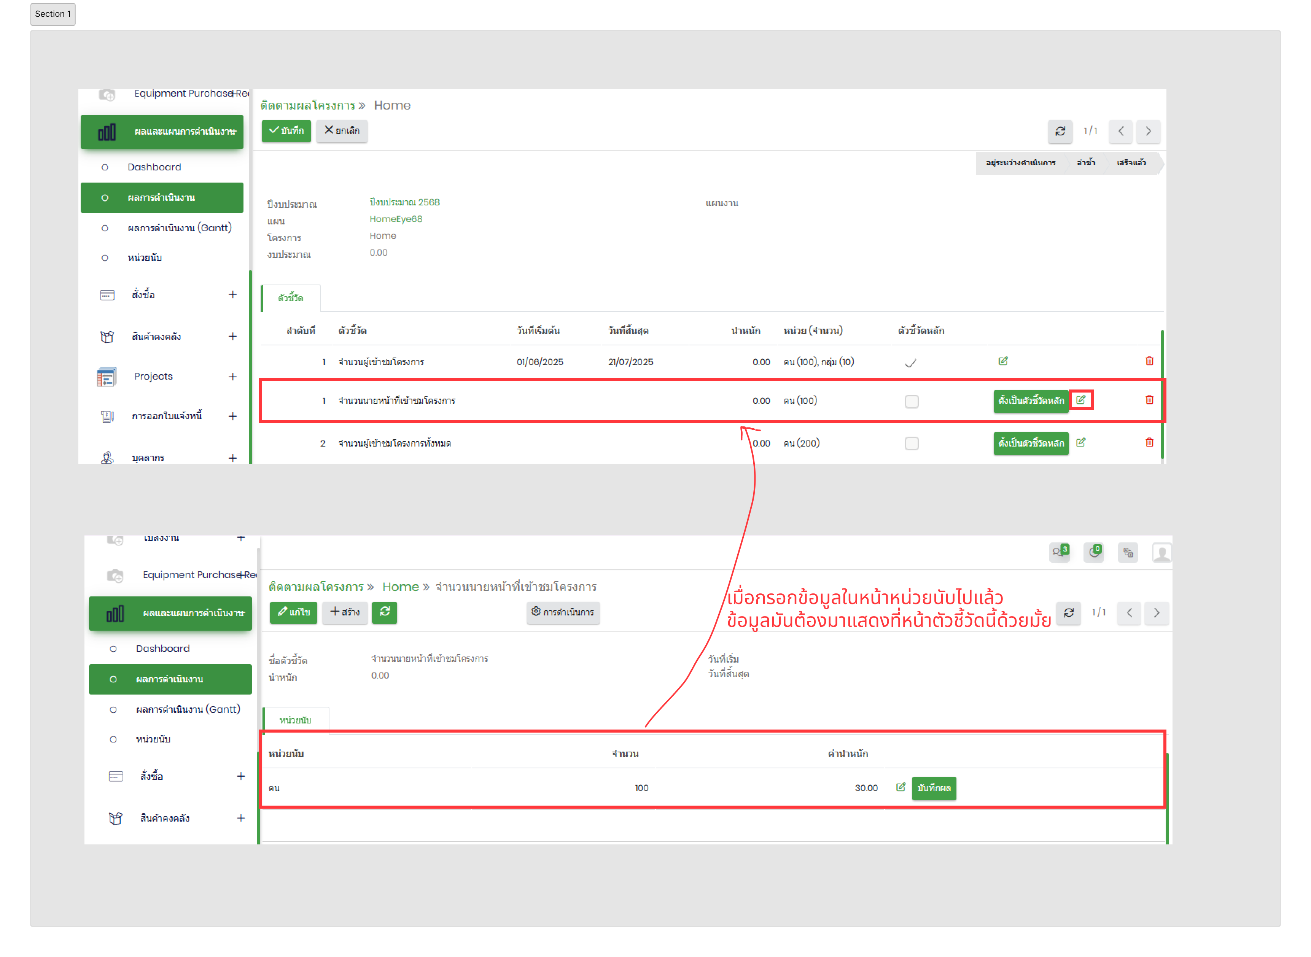The image size is (1311, 957).
Task: Click refresh icon beside the 1/1 pager in top panel
Action: (x=1060, y=131)
